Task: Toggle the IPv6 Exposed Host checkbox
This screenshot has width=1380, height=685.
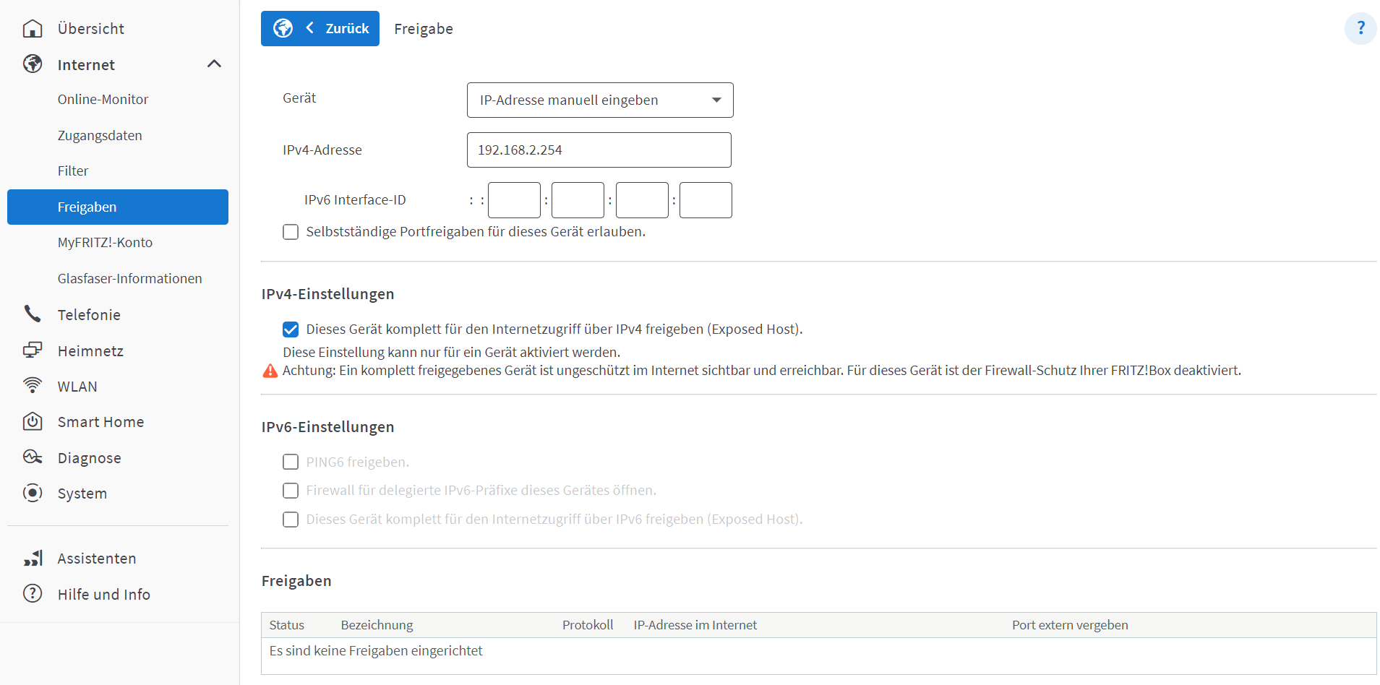Action: pos(291,520)
